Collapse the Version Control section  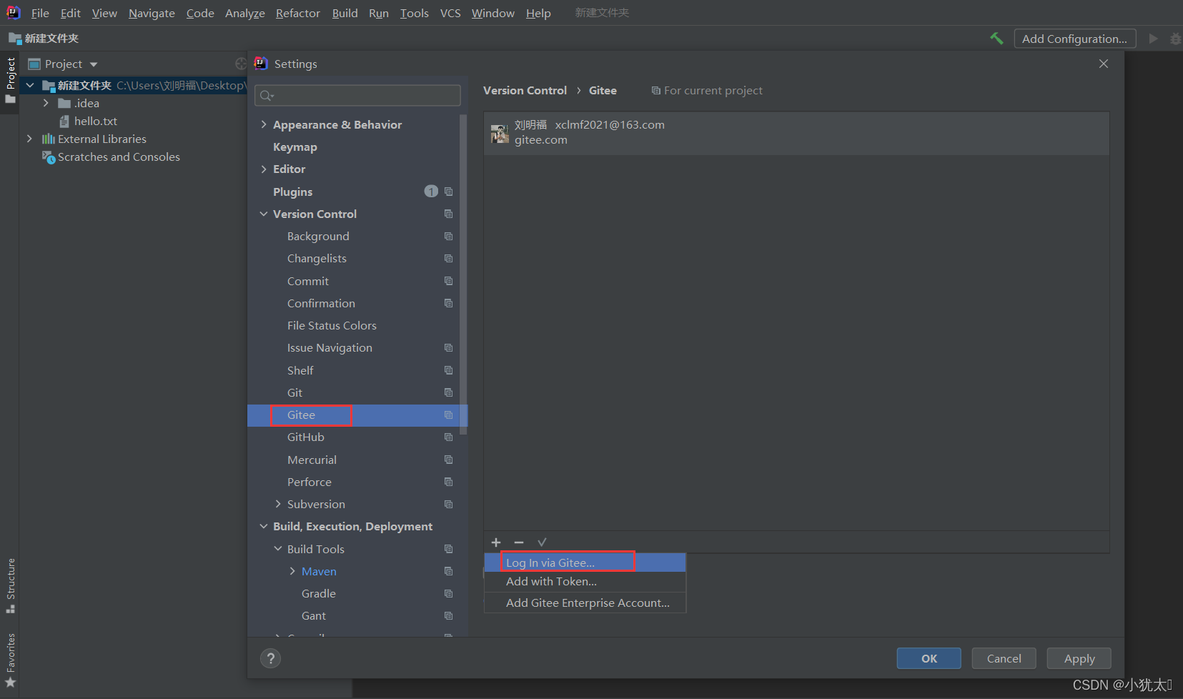click(x=264, y=214)
